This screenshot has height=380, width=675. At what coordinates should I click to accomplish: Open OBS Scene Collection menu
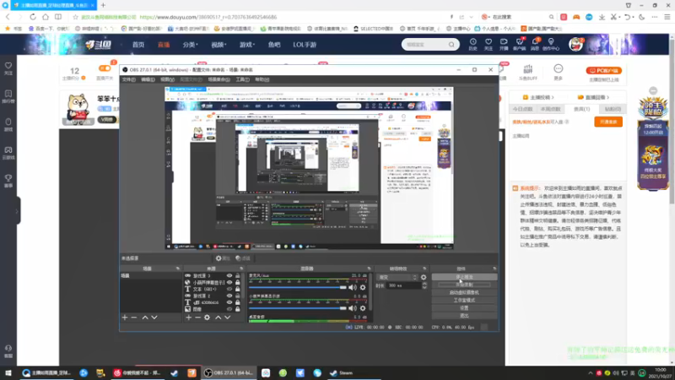pos(219,79)
